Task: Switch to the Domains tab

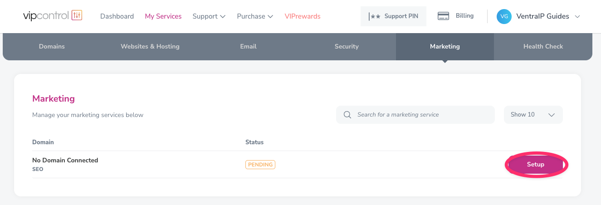Action: point(52,46)
